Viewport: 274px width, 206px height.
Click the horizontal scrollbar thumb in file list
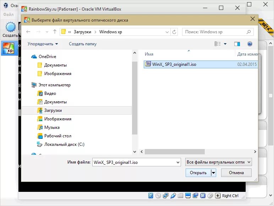coord(175,151)
